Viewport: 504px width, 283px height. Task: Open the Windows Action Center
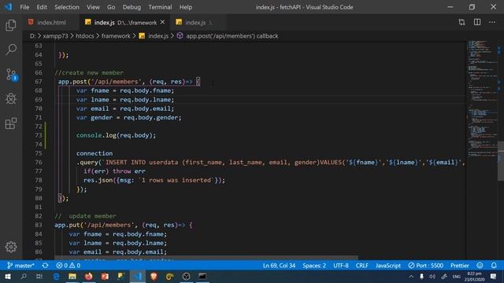point(494,276)
